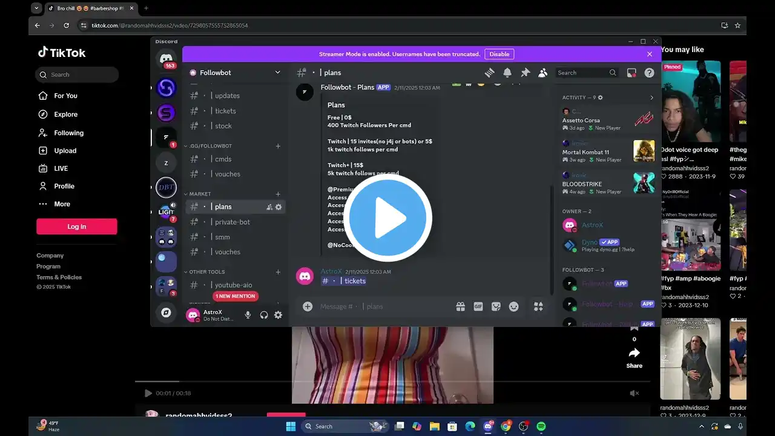Screen dimensions: 775x436
Task: Collapse the OTHER TOOLS category
Action: (206, 272)
